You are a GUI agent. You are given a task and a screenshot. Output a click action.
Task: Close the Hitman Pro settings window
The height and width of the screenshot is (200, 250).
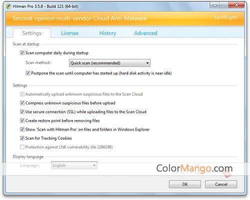(236, 5)
